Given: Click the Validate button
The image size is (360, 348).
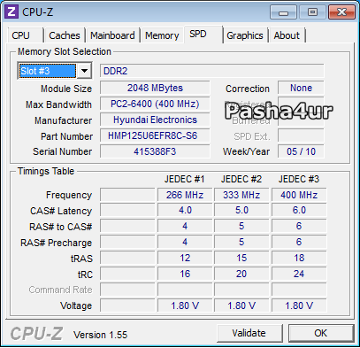Looking at the screenshot, I should point(249,333).
